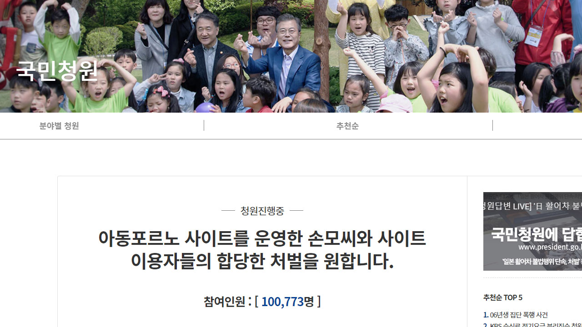Click the 일본 활어차 불법행위 단속 caption

pyautogui.click(x=542, y=262)
